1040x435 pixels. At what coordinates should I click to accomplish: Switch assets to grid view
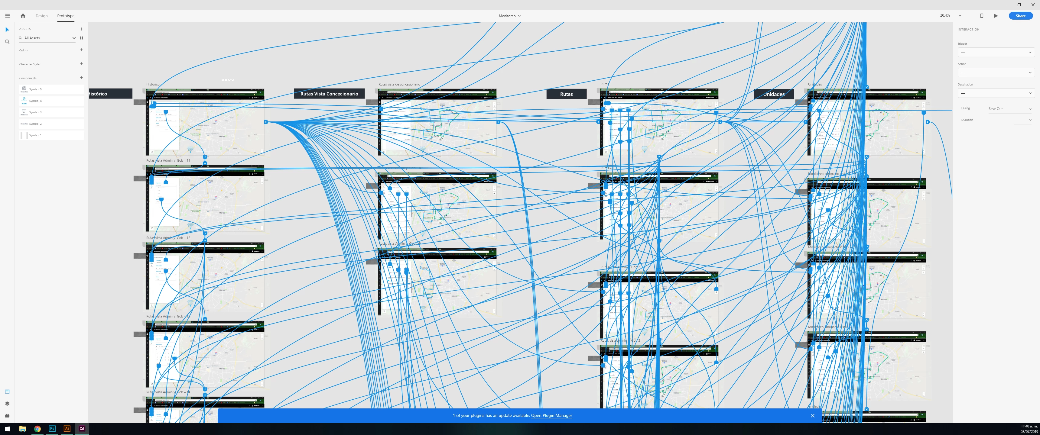pos(82,38)
